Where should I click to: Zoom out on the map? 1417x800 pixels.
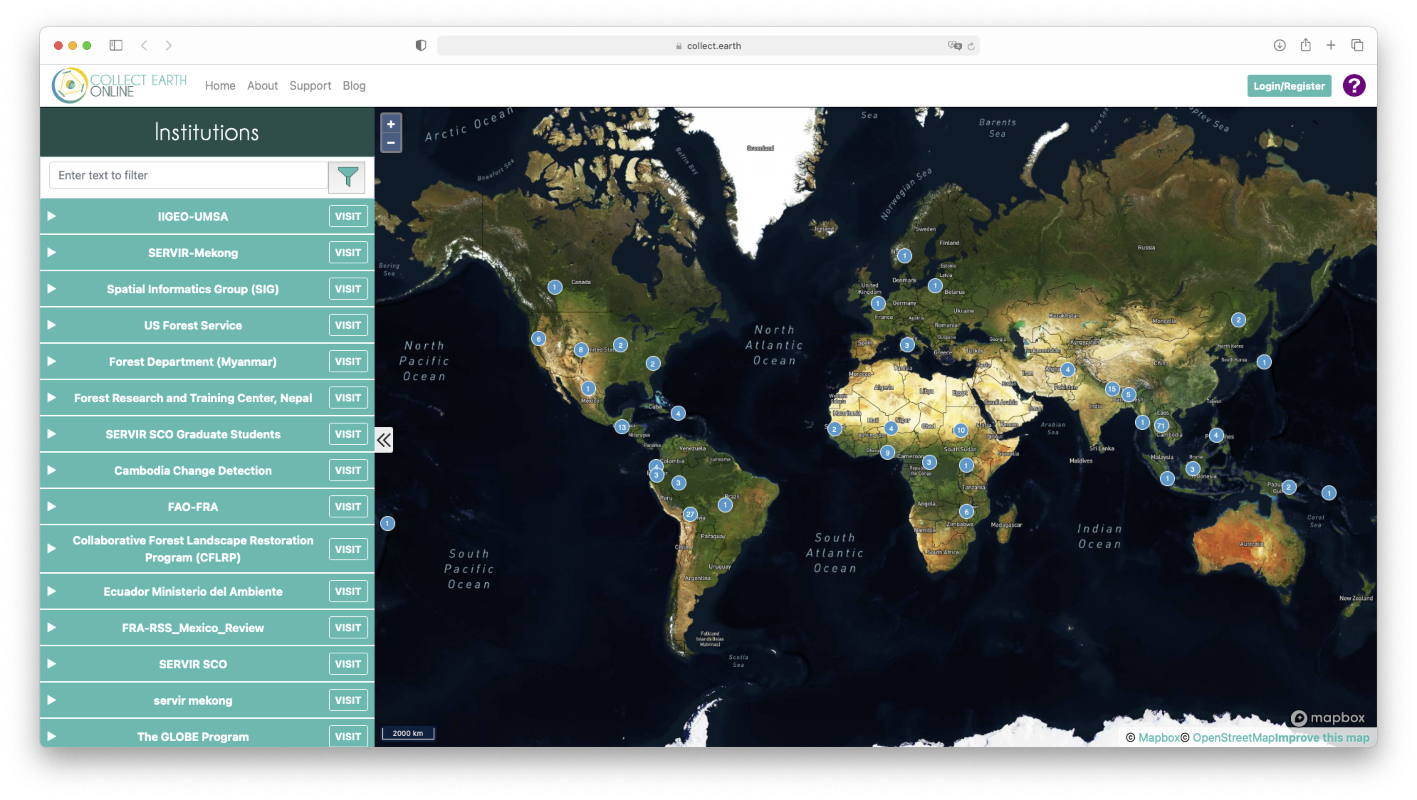click(x=391, y=143)
